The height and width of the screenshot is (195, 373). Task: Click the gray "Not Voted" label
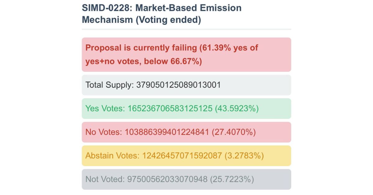coord(104,179)
